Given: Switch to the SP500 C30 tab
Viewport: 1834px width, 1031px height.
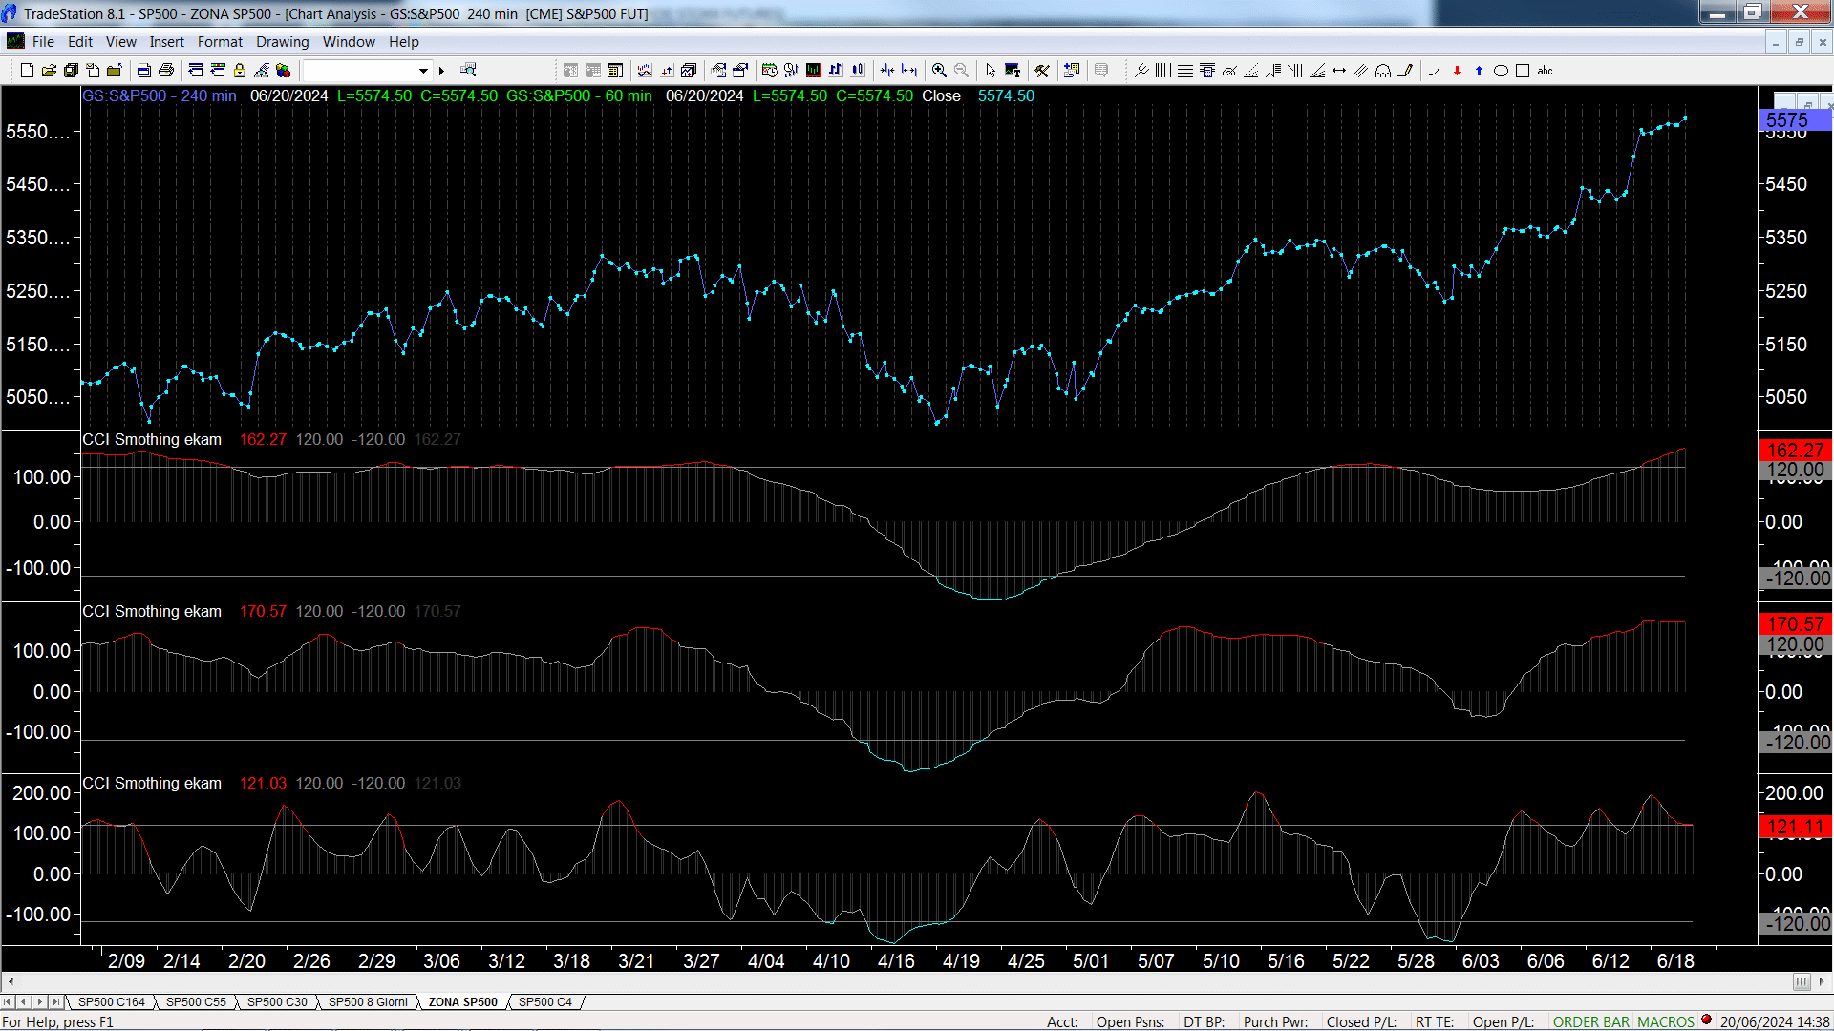Looking at the screenshot, I should click(x=277, y=1002).
